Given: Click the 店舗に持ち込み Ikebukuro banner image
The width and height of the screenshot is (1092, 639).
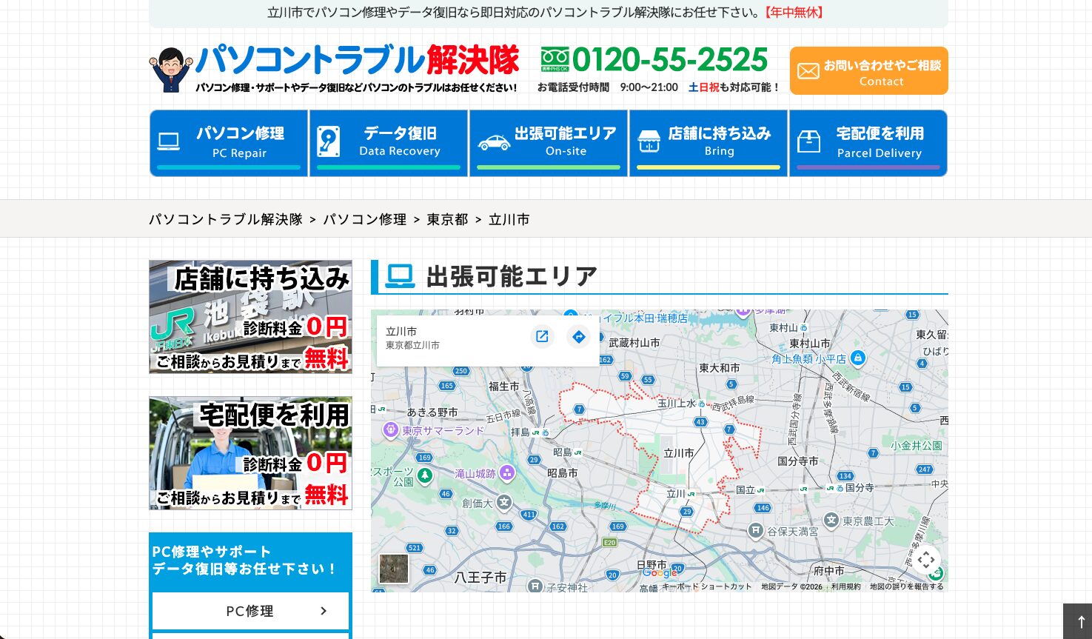Looking at the screenshot, I should pyautogui.click(x=250, y=317).
